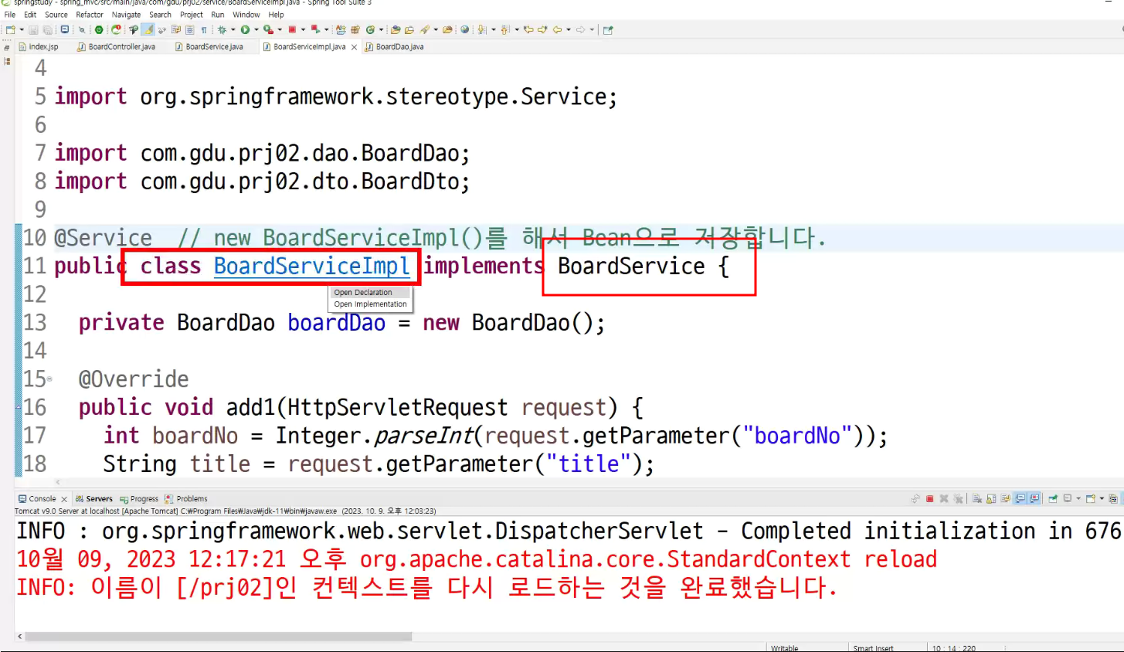Click the green Run button icon
The image size is (1124, 652).
click(245, 30)
